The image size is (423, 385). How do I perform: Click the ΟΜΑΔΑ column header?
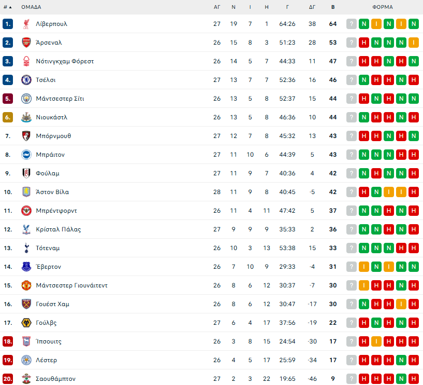[31, 7]
